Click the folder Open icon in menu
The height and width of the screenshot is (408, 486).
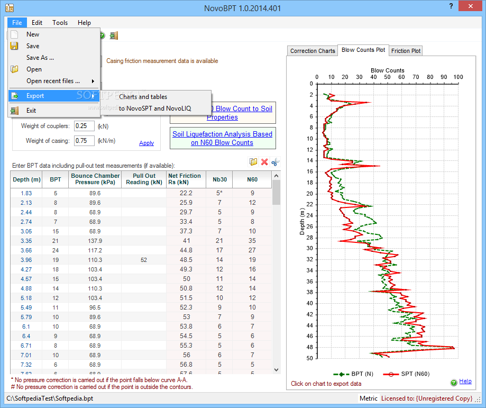pyautogui.click(x=14, y=69)
